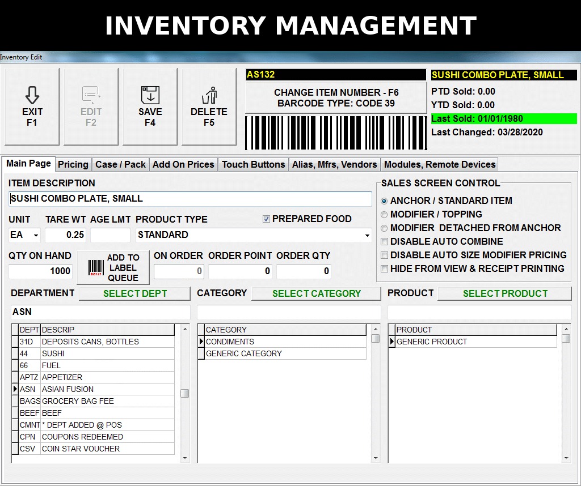581x486 pixels.
Task: Click the Exit F1 down-arrow icon
Action: pyautogui.click(x=32, y=95)
